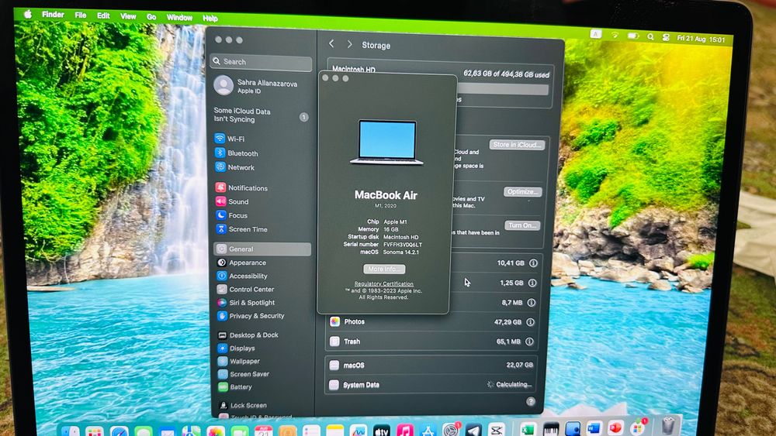Select the General sidebar item
Viewport: 776px width, 436px height.
(262, 249)
